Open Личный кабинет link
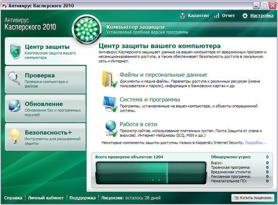Viewport: 278px width, 205px height. 45,198
